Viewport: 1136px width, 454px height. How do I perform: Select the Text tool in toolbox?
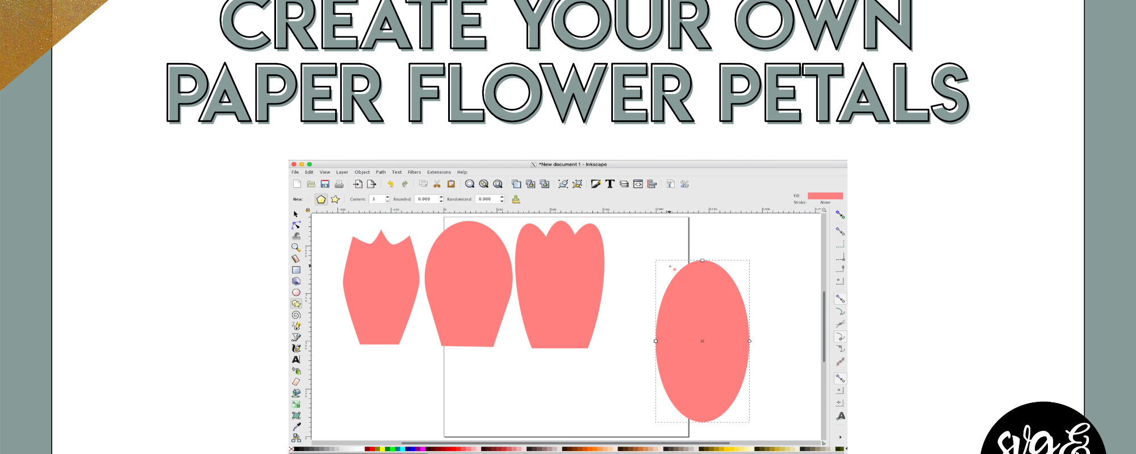click(x=296, y=359)
